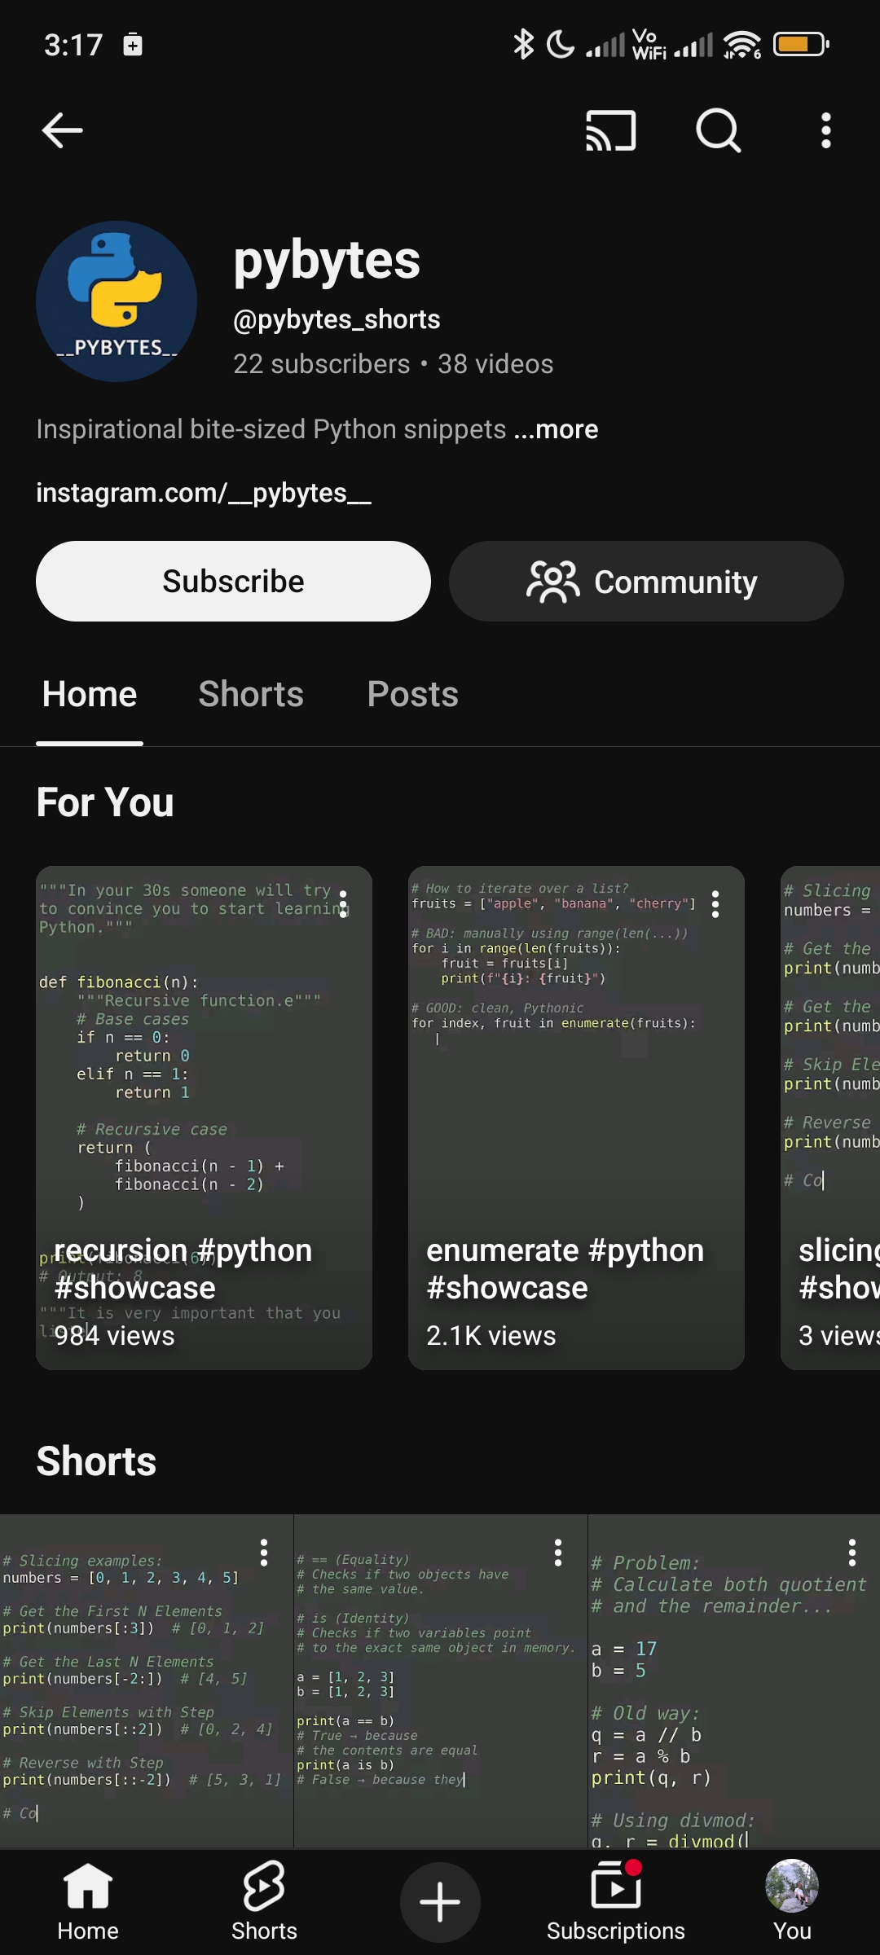Viewport: 880px width, 1955px height.
Task: Open the search magnifier icon
Action: coord(718,130)
